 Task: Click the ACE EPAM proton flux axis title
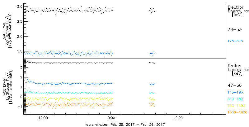tap(7, 86)
